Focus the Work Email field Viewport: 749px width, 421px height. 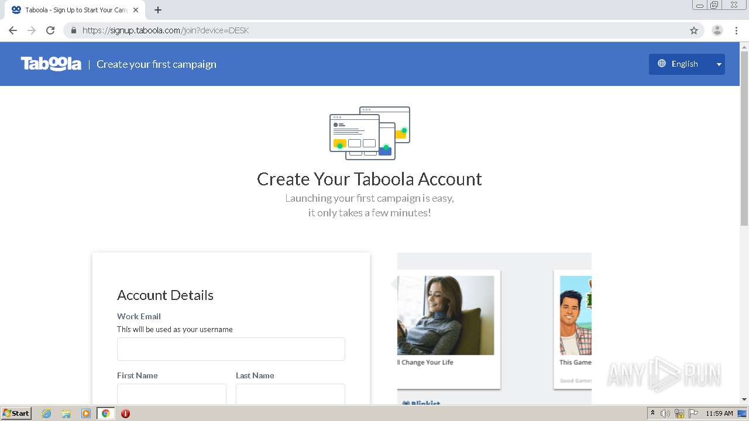pos(231,349)
